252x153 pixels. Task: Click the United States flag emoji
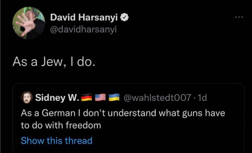click(x=100, y=97)
